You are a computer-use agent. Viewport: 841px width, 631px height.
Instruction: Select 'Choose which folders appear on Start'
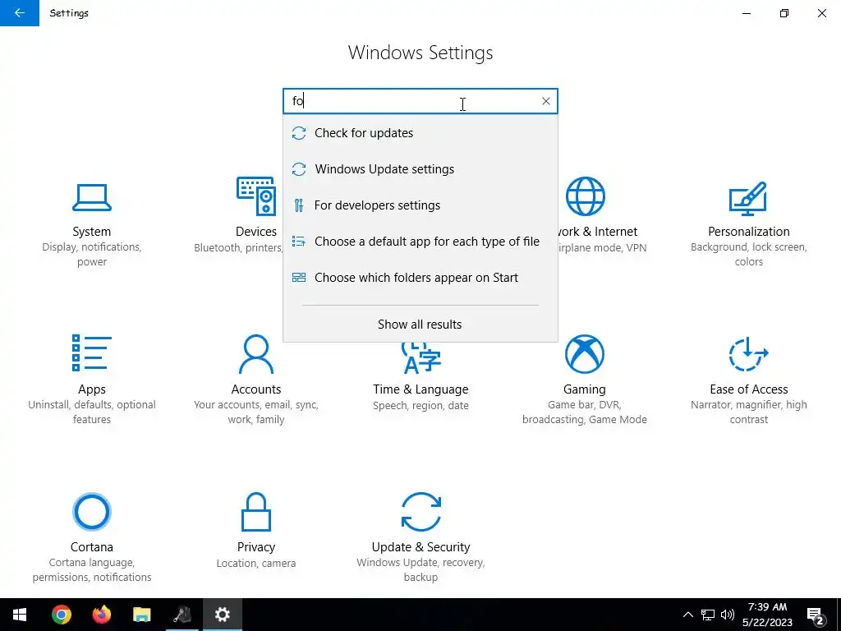420,278
